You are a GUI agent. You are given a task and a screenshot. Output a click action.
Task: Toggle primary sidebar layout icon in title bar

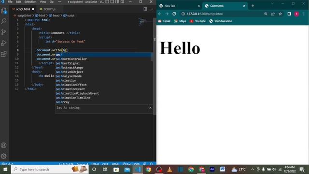(107, 2)
